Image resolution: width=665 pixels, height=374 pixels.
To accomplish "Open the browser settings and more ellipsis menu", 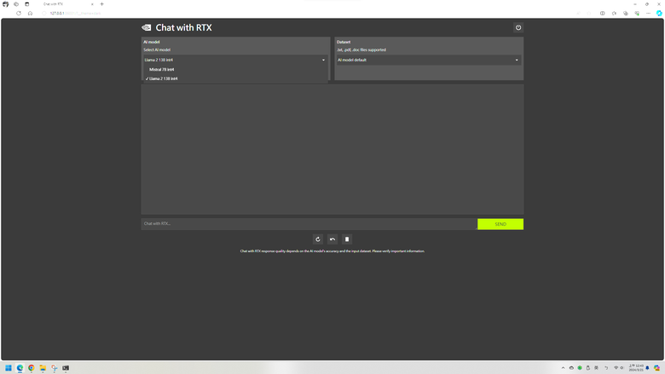I will [648, 13].
